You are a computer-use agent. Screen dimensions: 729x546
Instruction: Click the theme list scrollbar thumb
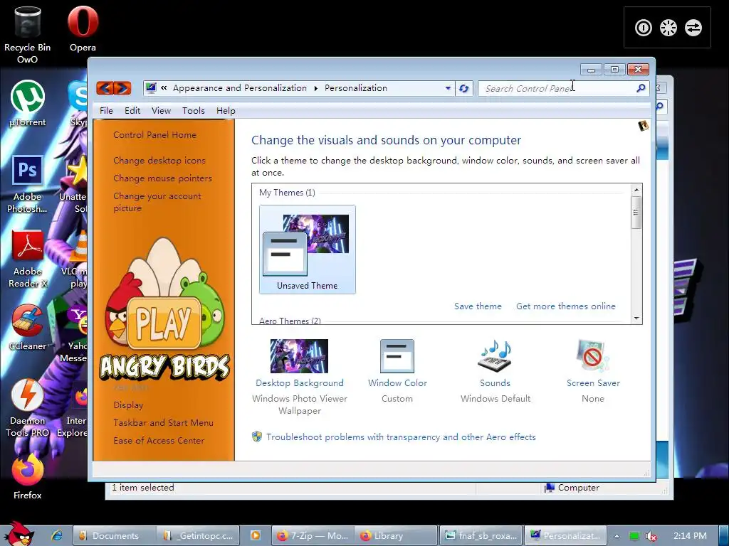click(636, 213)
